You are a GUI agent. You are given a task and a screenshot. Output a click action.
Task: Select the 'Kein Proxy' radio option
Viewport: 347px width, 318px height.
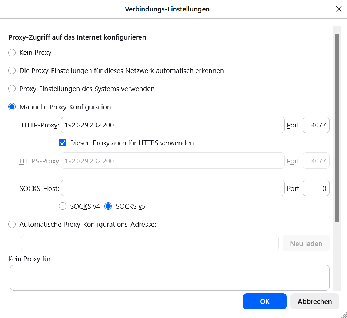coord(12,53)
